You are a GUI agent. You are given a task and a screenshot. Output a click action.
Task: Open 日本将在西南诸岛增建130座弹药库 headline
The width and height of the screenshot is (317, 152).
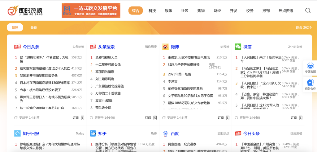click(45, 83)
